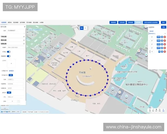This screenshot has width=167, height=134.
Task: Click the orange elevator marker labeled 电梯
Action: click(x=37, y=59)
